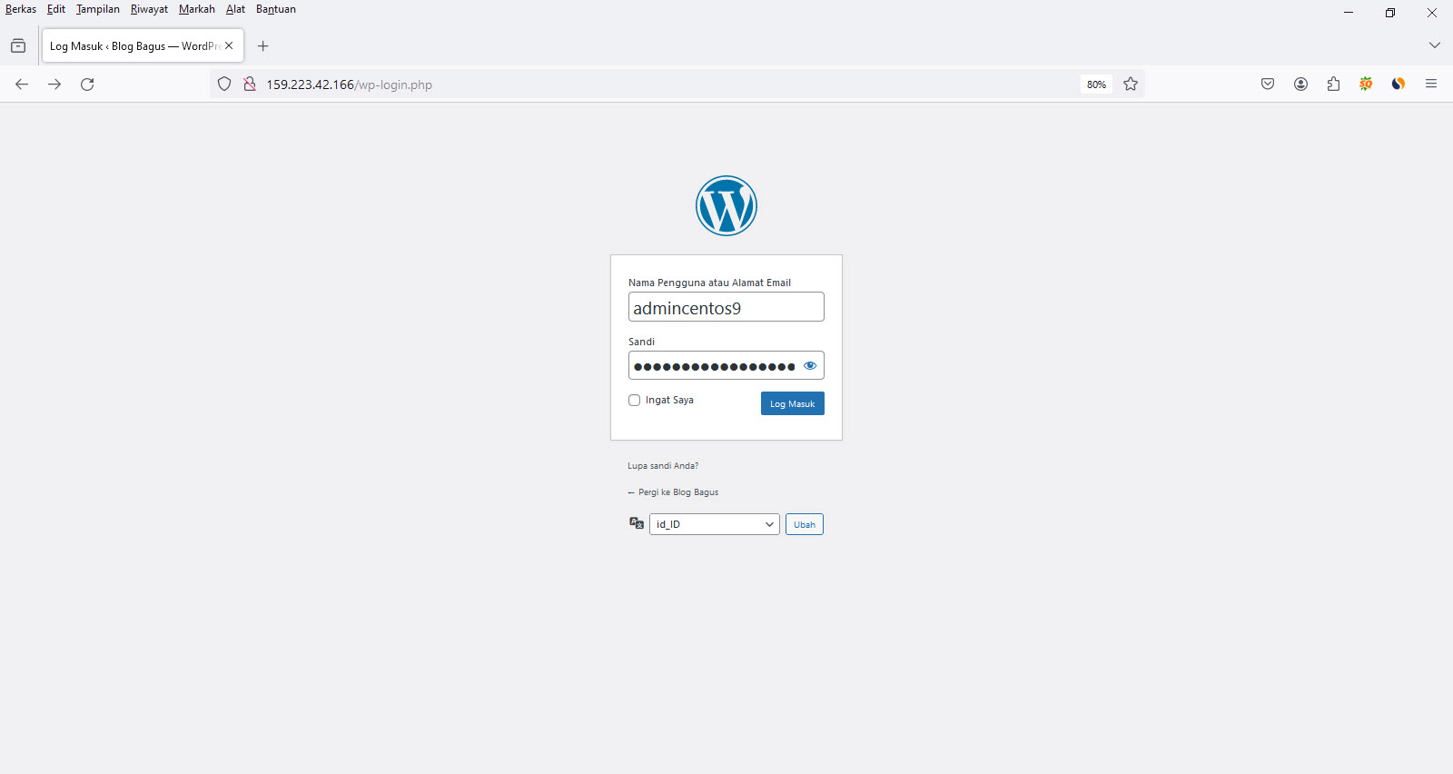This screenshot has height=774, width=1453.
Task: Open the Markah menu
Action: coord(196,9)
